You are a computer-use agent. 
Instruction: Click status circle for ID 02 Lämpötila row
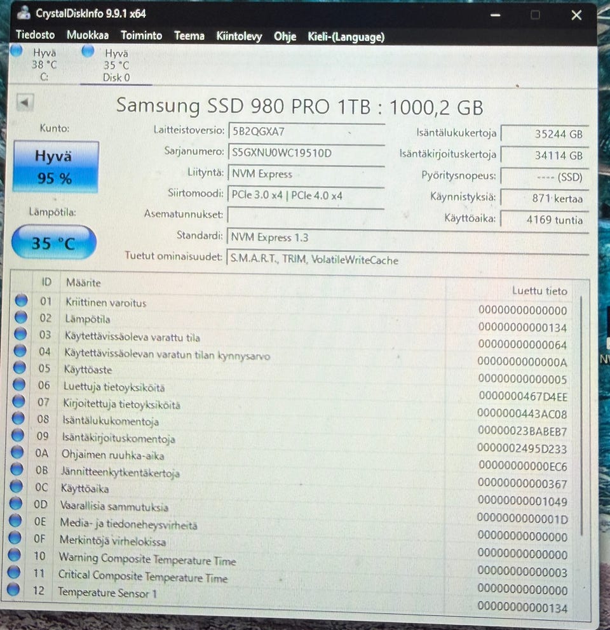pos(20,317)
